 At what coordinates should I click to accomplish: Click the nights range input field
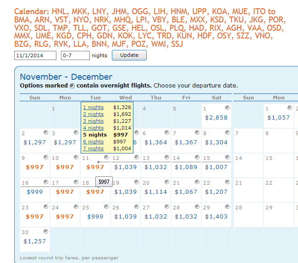coord(75,55)
